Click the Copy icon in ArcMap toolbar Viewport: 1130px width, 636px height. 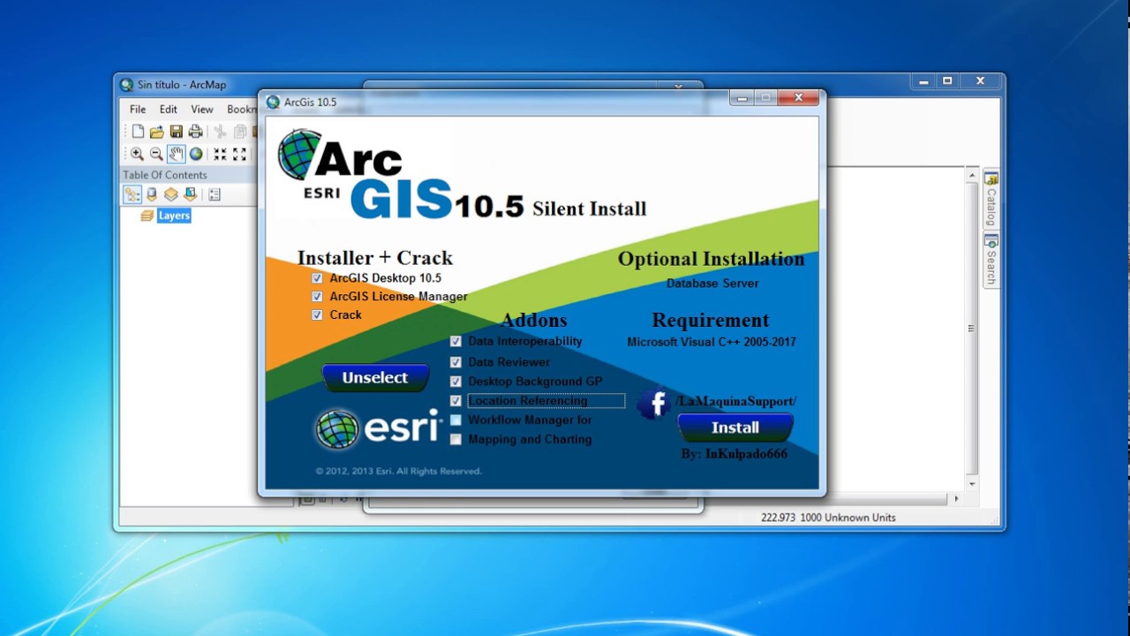click(239, 132)
